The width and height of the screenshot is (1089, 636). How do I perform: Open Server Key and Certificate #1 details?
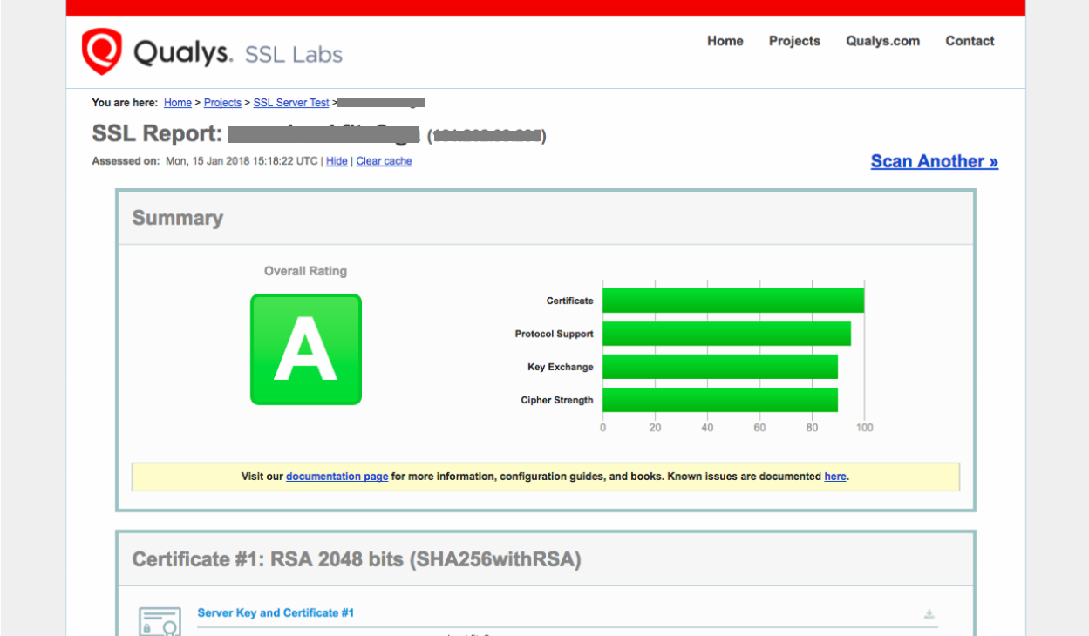pos(276,612)
